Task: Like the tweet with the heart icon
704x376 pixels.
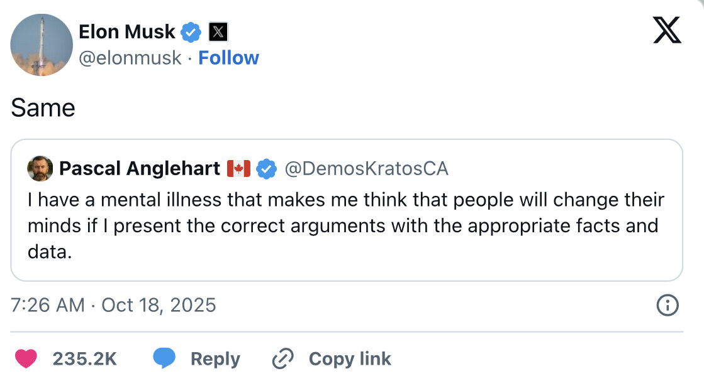Action: tap(26, 358)
